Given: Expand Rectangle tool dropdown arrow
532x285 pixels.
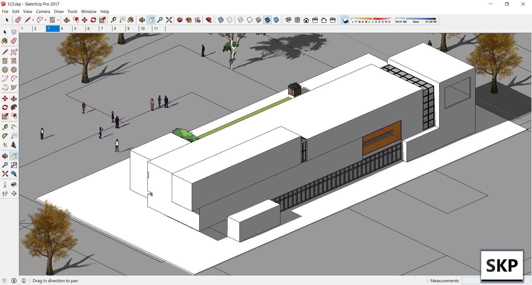Looking at the screenshot, I should (x=58, y=20).
